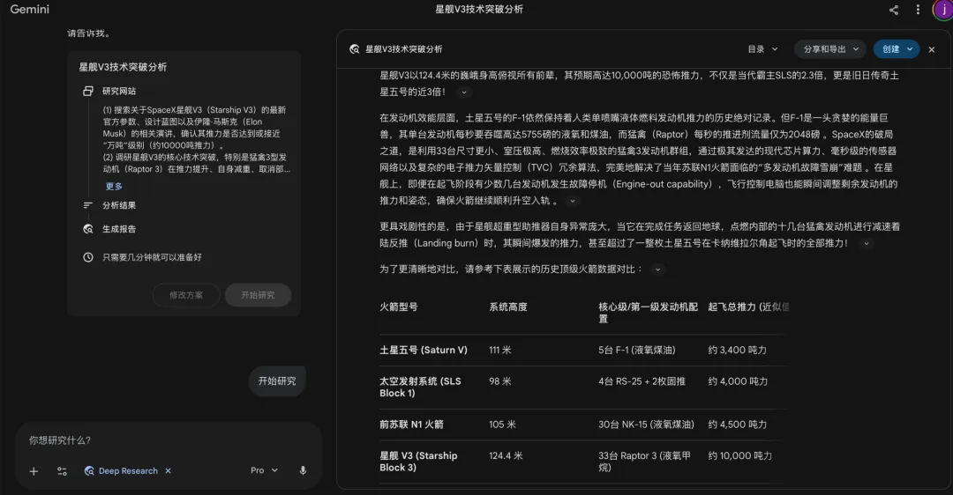Expand source chevron after 火箭数据对比
Viewport: 953px width, 495px height.
pos(657,270)
